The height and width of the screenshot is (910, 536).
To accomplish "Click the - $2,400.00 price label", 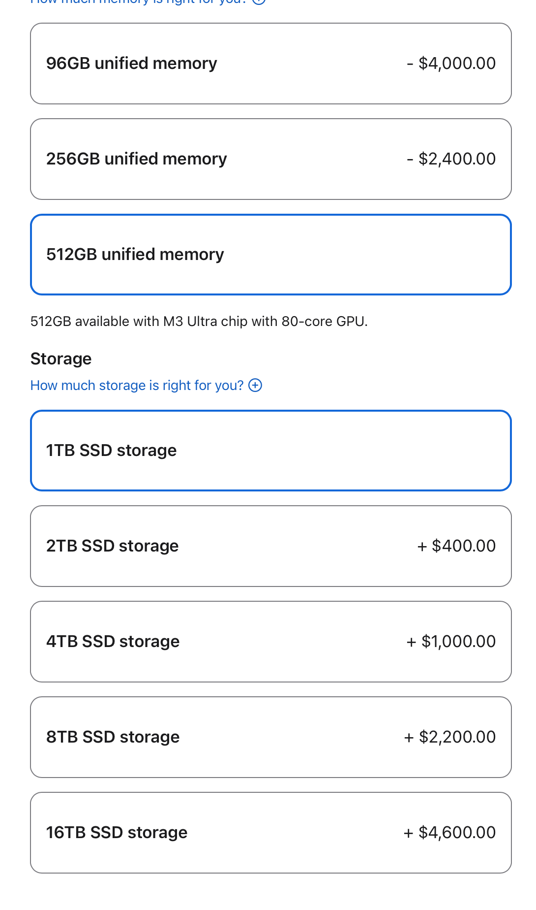I will pyautogui.click(x=451, y=159).
